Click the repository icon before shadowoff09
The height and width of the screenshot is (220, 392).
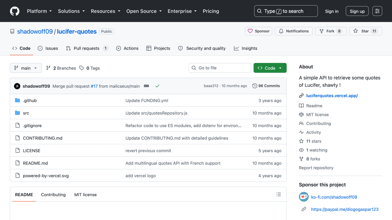[12, 32]
